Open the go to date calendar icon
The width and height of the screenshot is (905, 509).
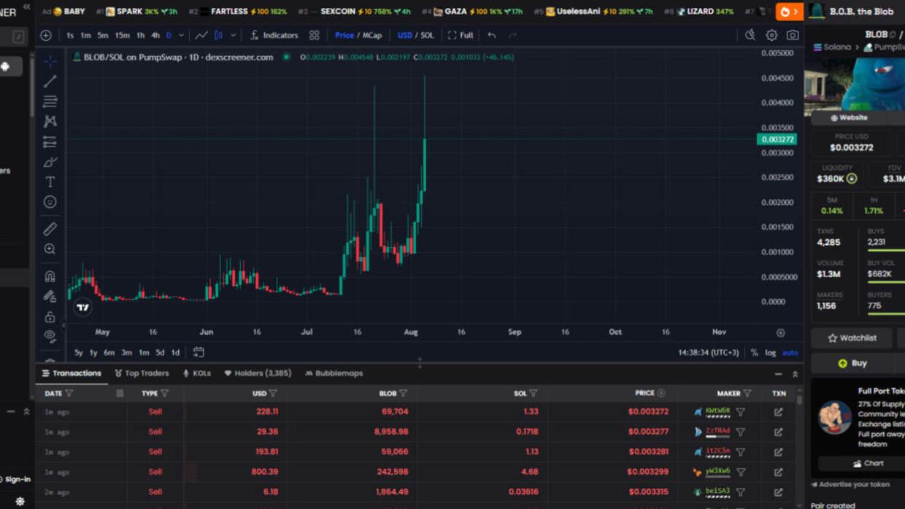(x=199, y=352)
